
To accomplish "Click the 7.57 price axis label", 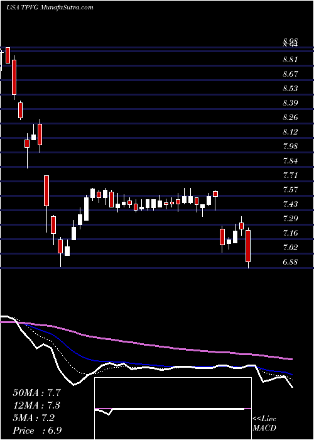I will (x=290, y=189).
